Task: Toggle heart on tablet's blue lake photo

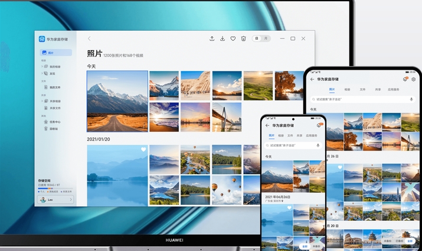Action: click(340, 167)
